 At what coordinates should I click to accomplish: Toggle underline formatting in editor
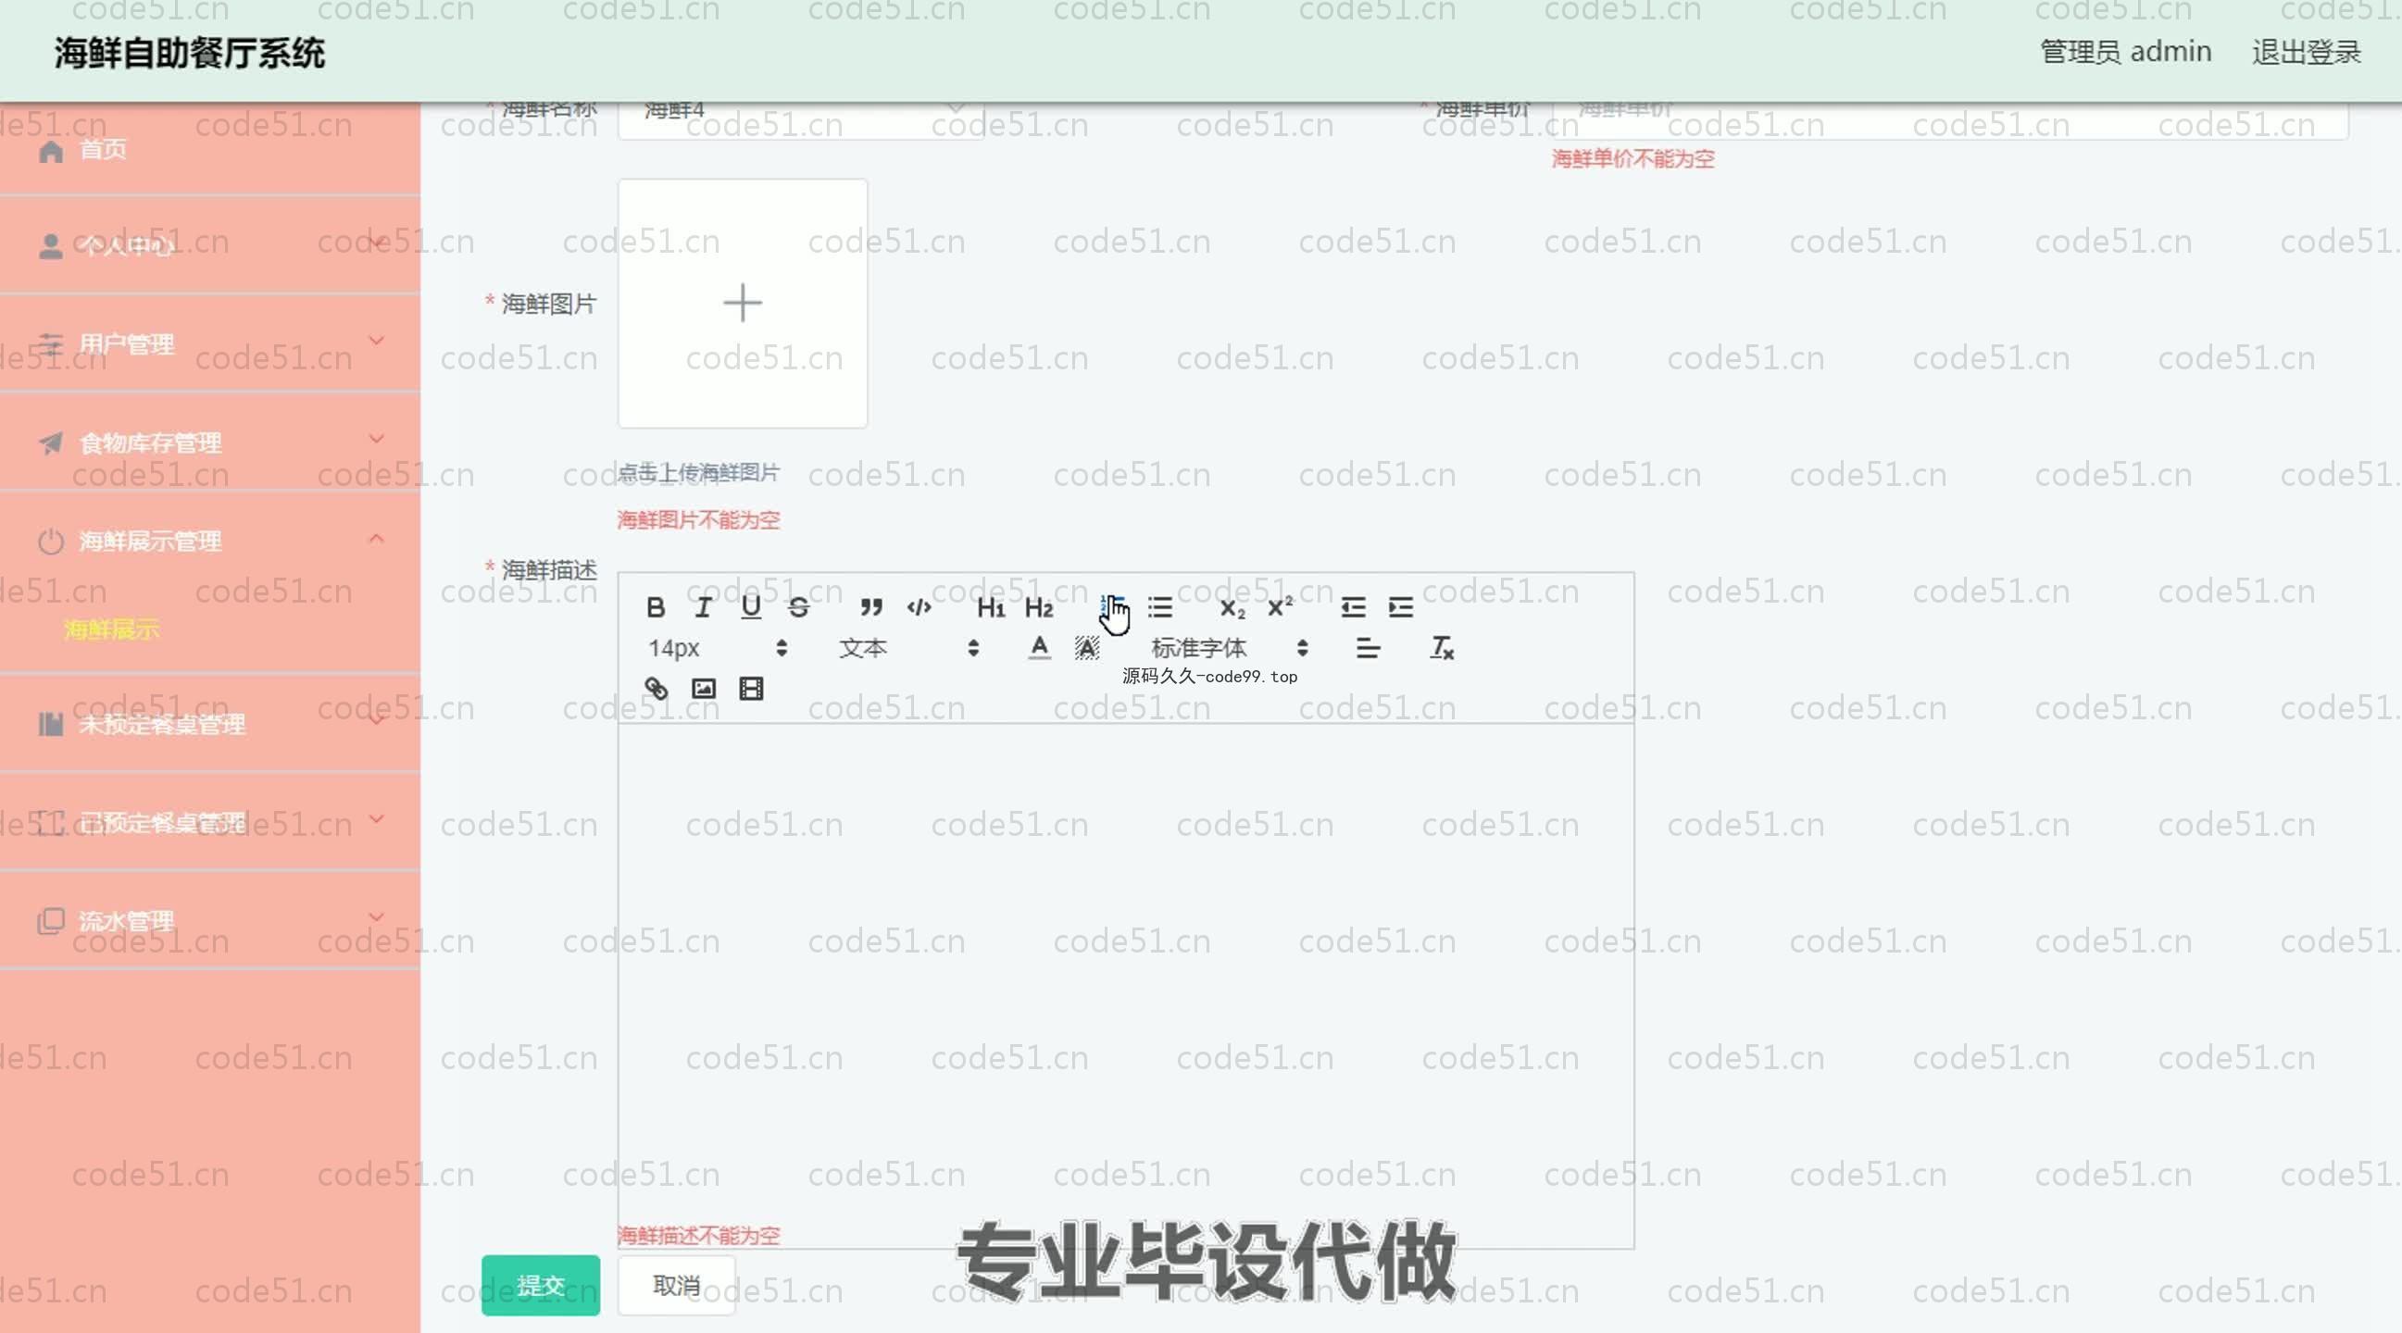click(751, 608)
